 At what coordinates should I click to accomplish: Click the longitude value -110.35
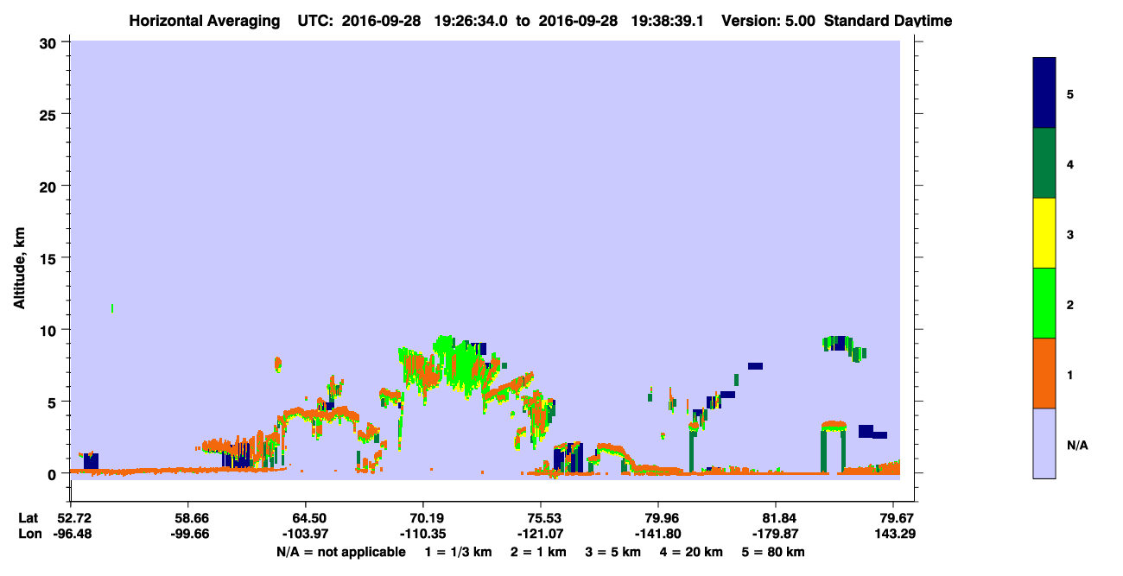[423, 534]
